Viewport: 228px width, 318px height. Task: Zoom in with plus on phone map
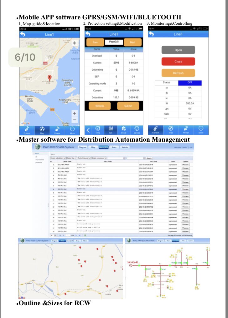click(x=75, y=114)
